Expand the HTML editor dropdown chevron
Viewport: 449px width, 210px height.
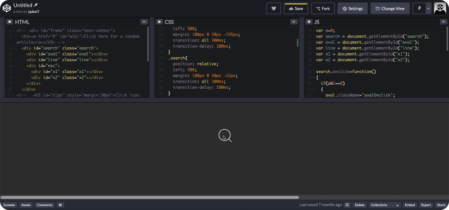coord(144,22)
